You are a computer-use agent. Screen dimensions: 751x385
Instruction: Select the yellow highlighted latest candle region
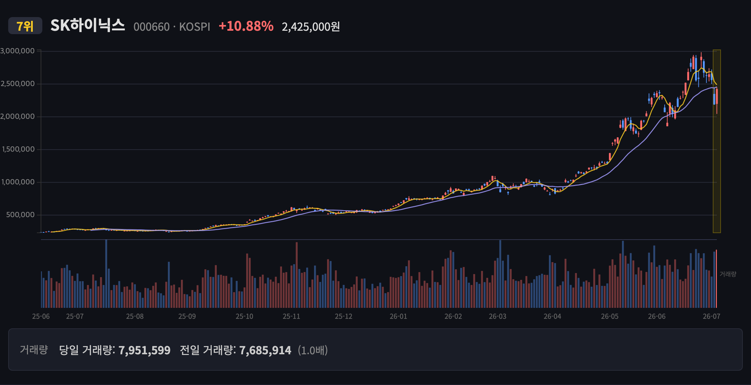tap(717, 141)
